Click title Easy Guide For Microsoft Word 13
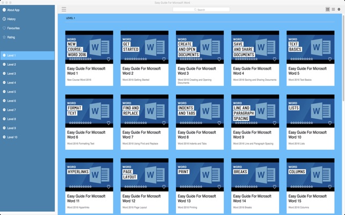 coord(197,198)
